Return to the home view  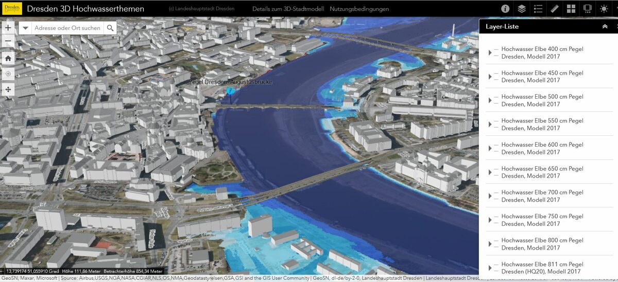click(8, 58)
